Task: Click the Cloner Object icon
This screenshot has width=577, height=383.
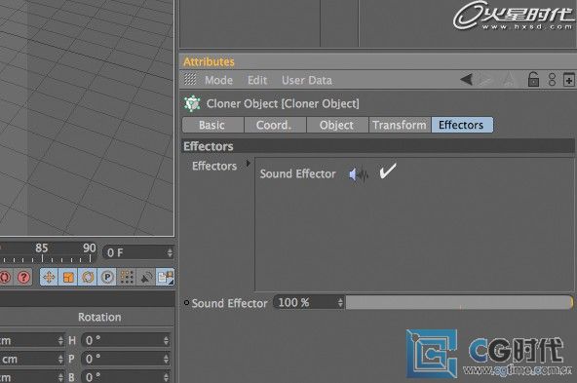Action: pos(192,103)
